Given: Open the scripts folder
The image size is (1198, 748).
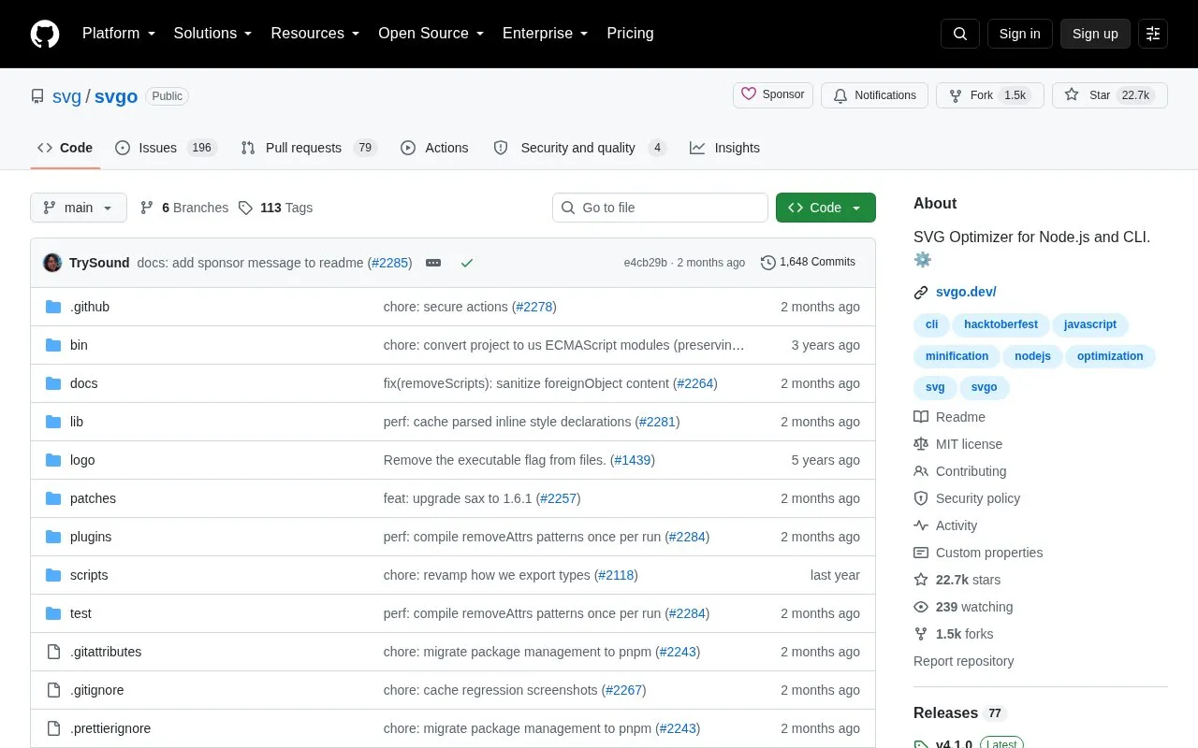Looking at the screenshot, I should pos(89,575).
